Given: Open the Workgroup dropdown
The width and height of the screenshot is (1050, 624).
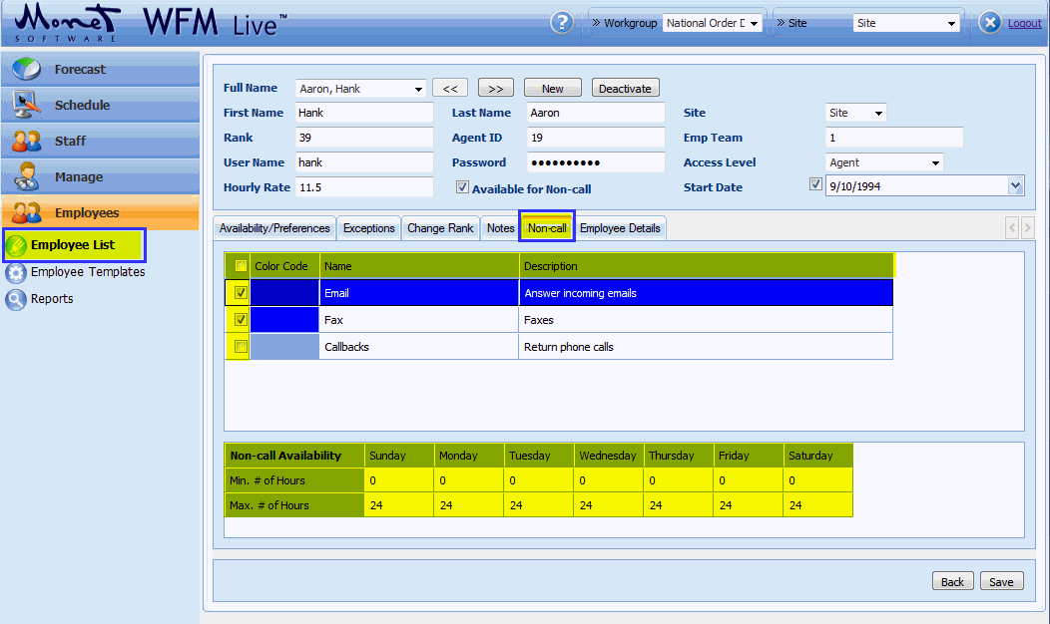Looking at the screenshot, I should [x=754, y=23].
